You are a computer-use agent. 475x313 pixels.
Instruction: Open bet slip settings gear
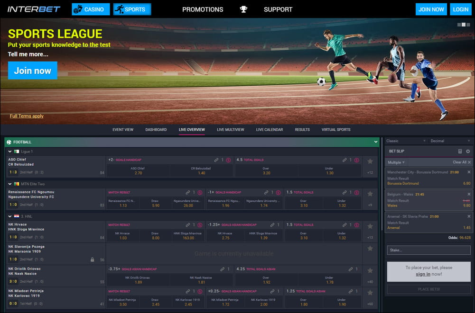pyautogui.click(x=468, y=151)
